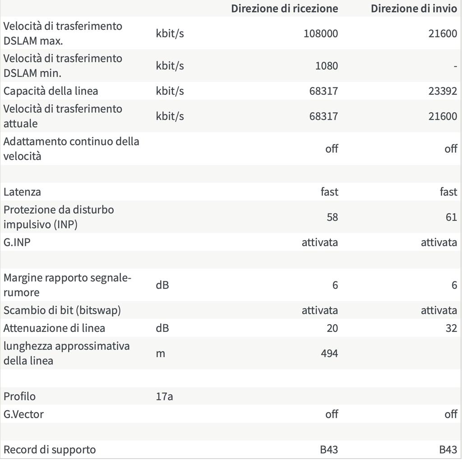Click 'Margine rapporto segnale-rumore' label

67,285
